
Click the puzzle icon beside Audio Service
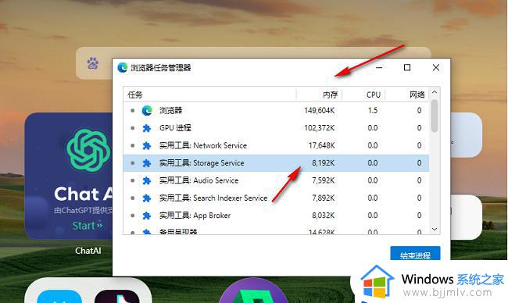(x=147, y=180)
